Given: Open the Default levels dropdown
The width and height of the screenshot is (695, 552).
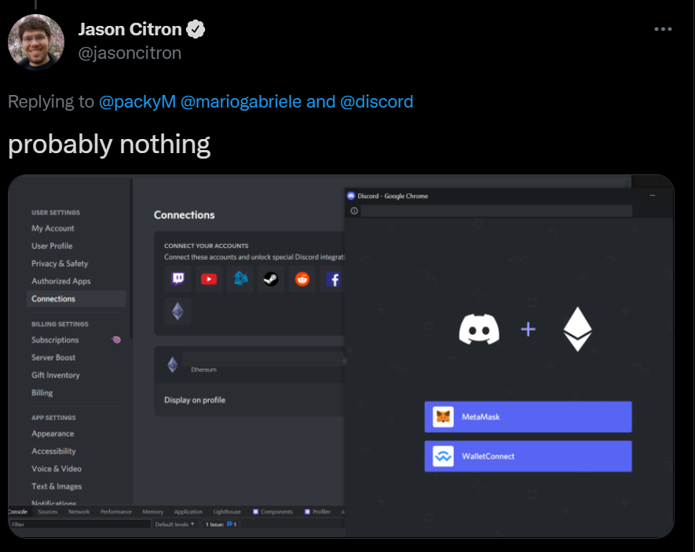Looking at the screenshot, I should (x=174, y=524).
